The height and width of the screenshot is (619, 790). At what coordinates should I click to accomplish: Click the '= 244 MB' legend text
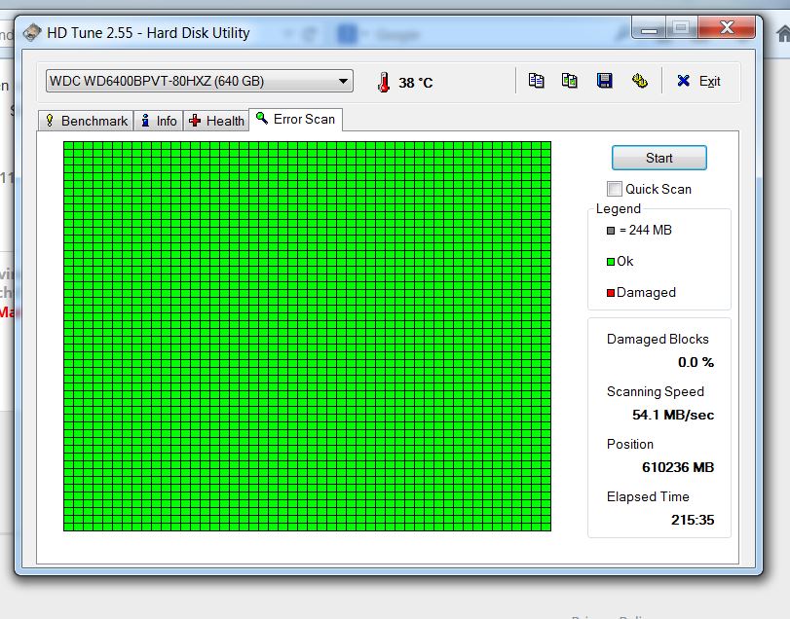pos(646,230)
